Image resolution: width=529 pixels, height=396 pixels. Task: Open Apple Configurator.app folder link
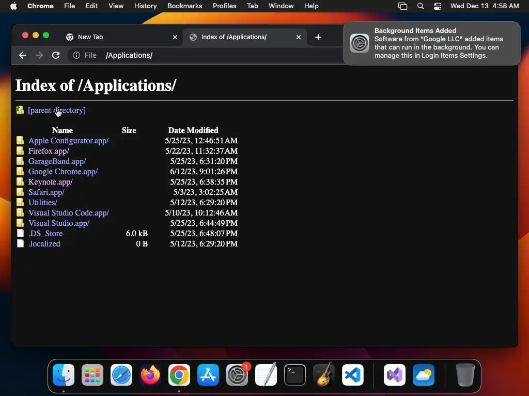point(69,141)
